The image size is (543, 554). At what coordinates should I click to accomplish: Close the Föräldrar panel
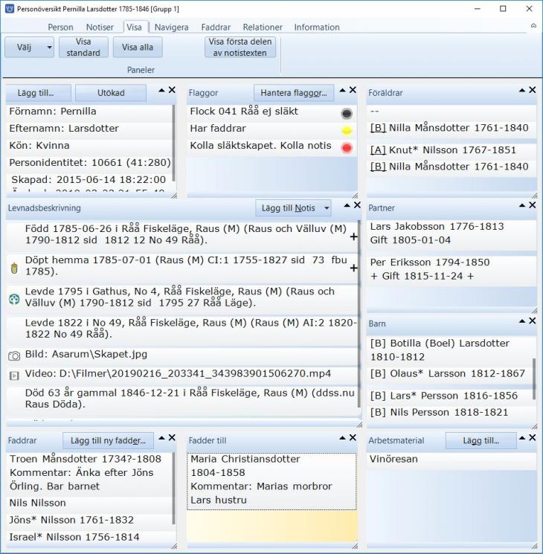(533, 90)
